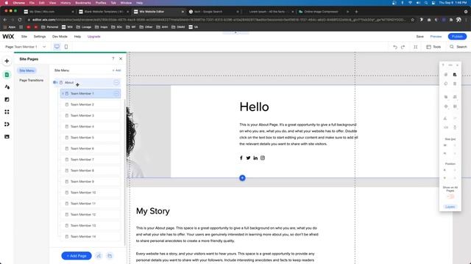The height and width of the screenshot is (264, 471).
Task: Click the Paste icon in floating toolbar
Action: click(x=455, y=75)
